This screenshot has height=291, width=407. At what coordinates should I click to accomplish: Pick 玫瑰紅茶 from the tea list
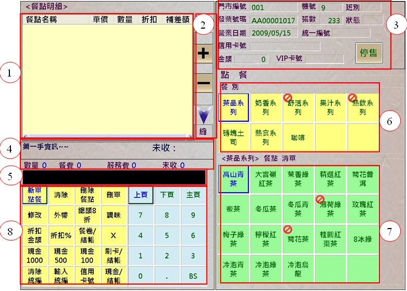(363, 209)
